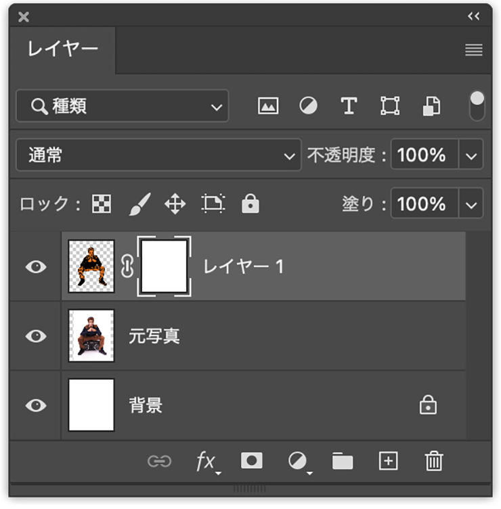Viewport: 501px width, 509px height.
Task: Create a new group folder
Action: [x=343, y=461]
